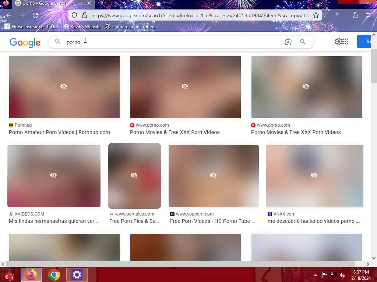Viewport: 377px width, 282px height.
Task: Open the "if you're gonna run m..." bookmark
Action: point(131,26)
